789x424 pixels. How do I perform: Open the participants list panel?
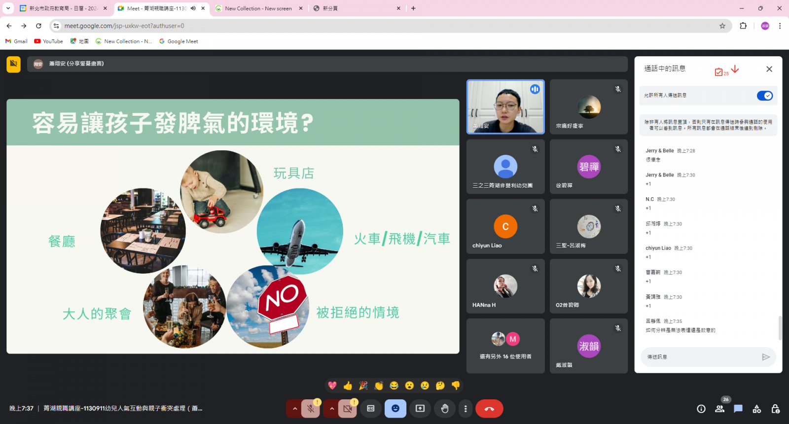(x=720, y=409)
